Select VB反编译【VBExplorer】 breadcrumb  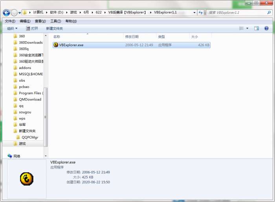click(x=128, y=12)
